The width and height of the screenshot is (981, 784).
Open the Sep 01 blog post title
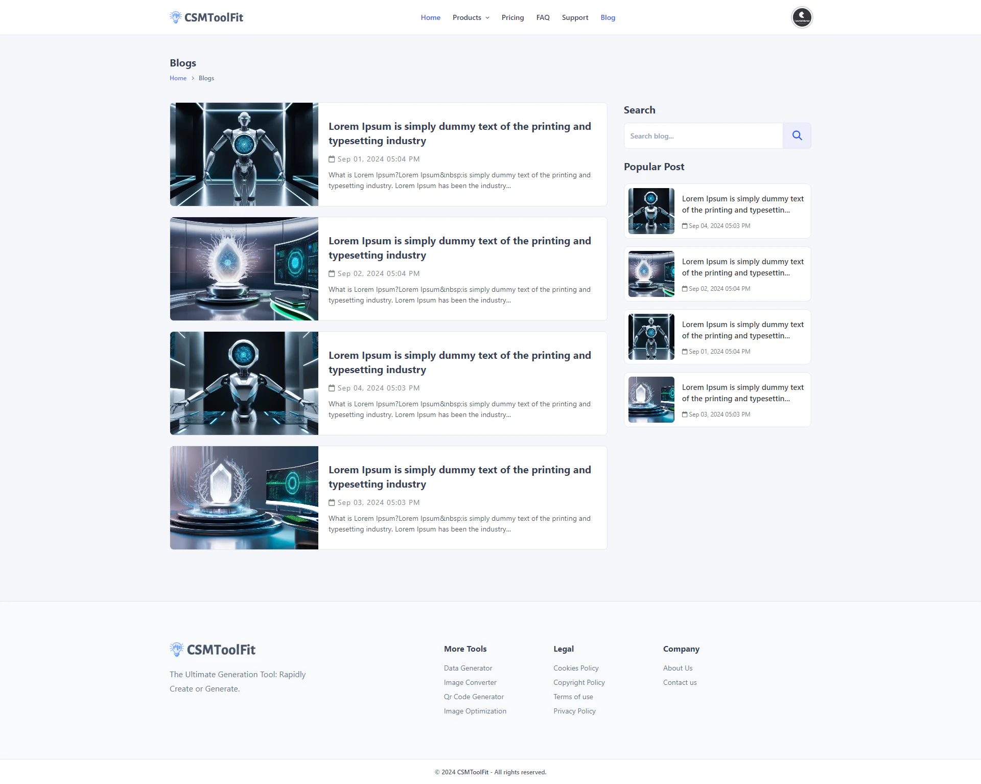(460, 133)
